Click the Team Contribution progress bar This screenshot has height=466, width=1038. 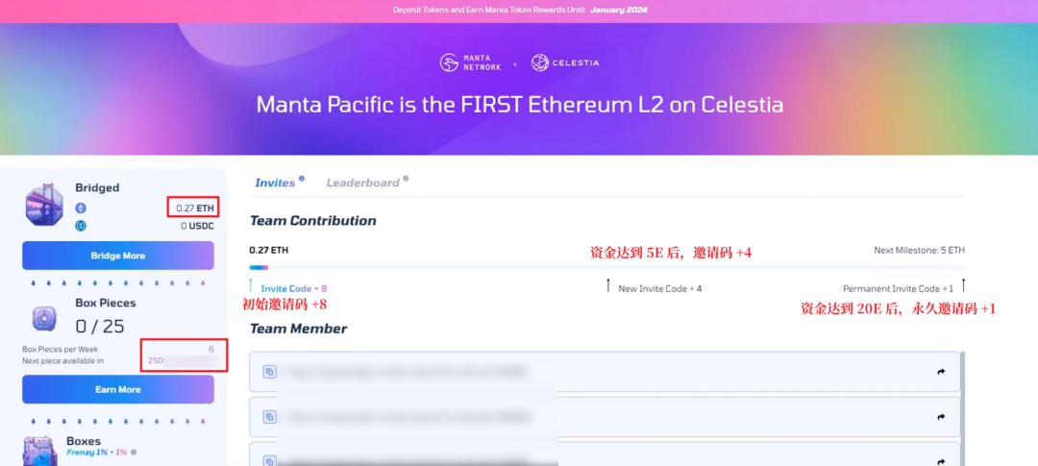[x=606, y=267]
